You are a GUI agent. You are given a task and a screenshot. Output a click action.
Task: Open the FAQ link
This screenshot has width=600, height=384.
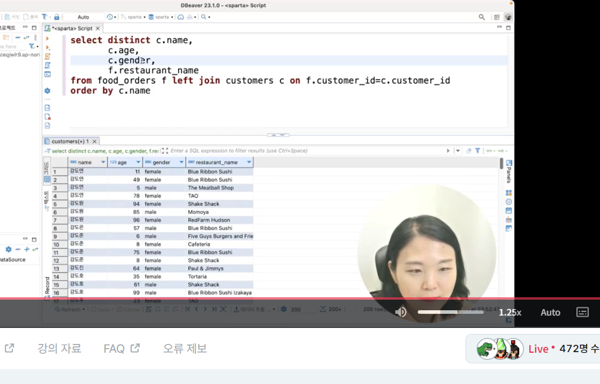pos(122,349)
